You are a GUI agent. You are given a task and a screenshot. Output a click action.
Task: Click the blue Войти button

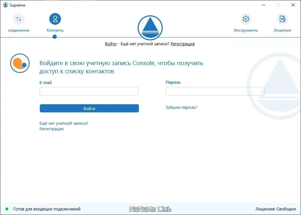(89, 108)
